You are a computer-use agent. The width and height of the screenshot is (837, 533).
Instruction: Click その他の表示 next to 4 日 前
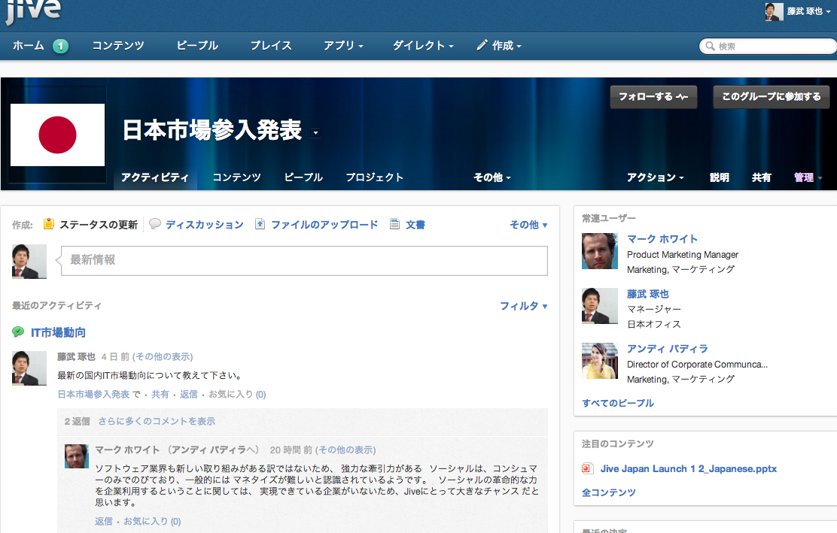[163, 356]
